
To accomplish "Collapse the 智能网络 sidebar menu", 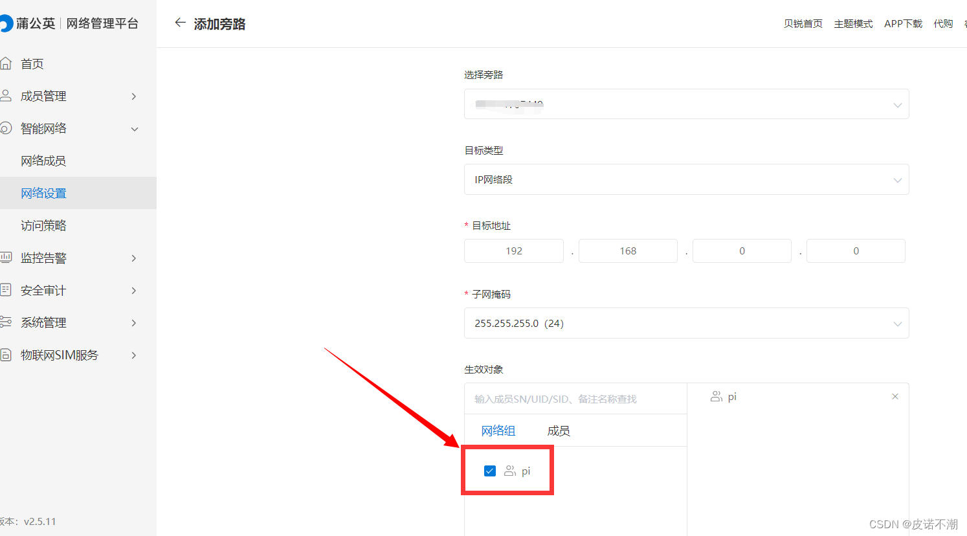I will coord(135,129).
